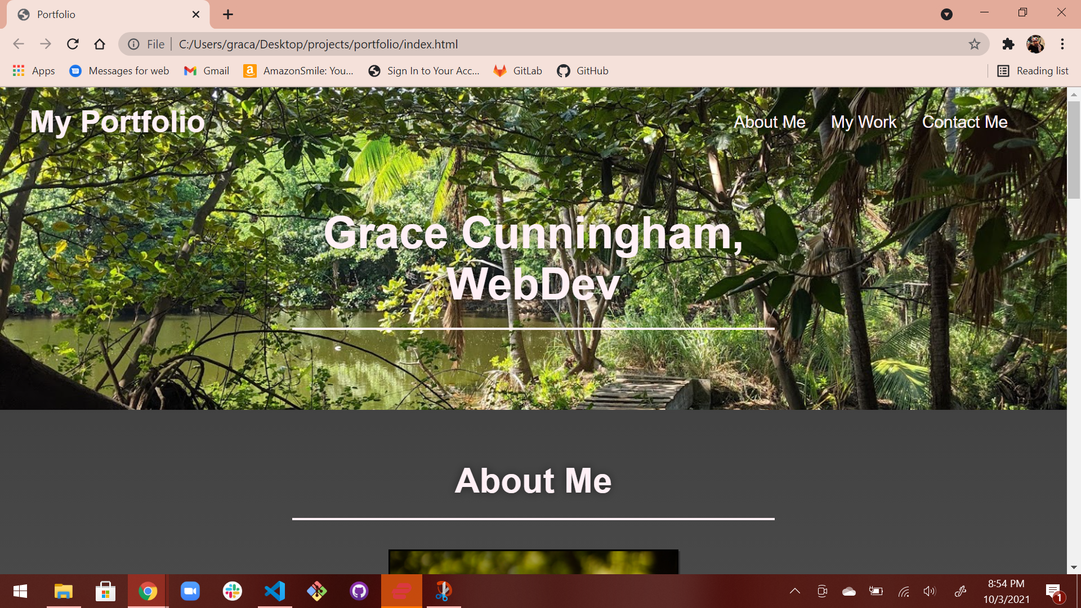Open Sign In to Your Acc... bookmark
Image resolution: width=1081 pixels, height=608 pixels.
click(x=424, y=71)
